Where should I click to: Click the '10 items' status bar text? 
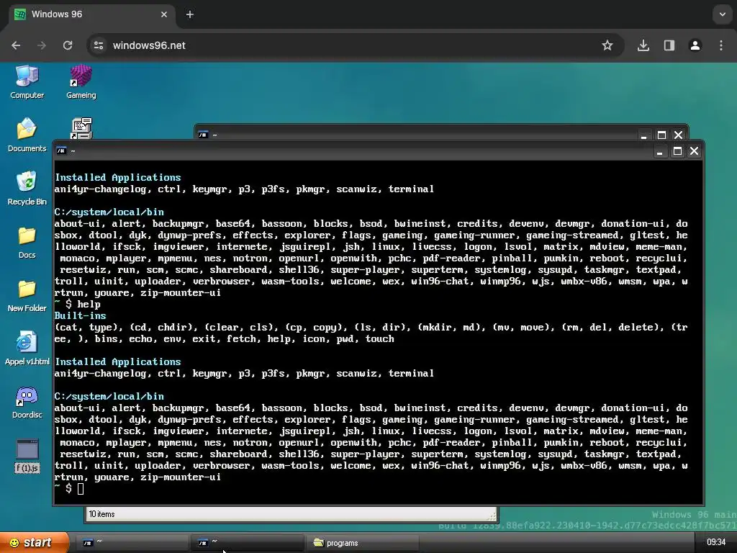coord(102,514)
